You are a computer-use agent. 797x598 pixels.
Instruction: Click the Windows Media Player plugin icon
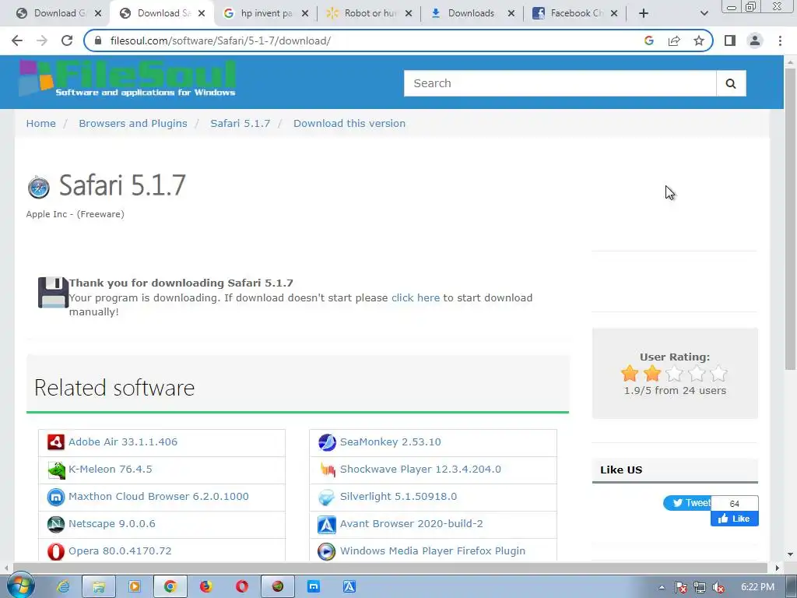[327, 551]
